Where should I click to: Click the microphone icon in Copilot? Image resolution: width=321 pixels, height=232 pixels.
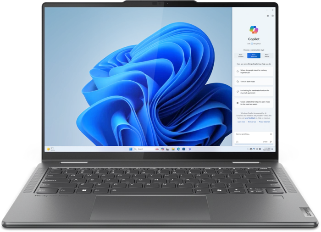pos(271,134)
